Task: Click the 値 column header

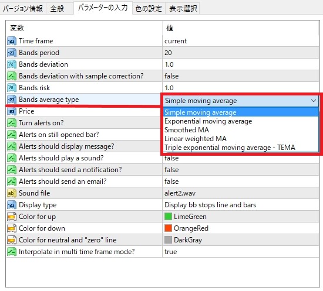Action: click(170, 28)
